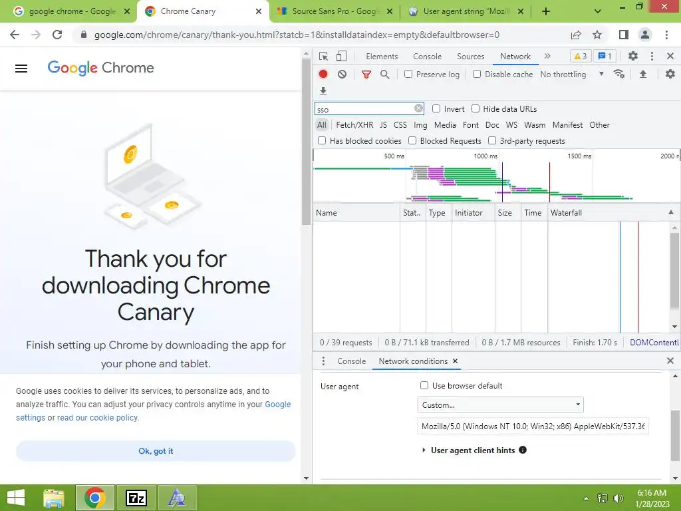
Task: Show hidden system tray icons
Action: coord(586,498)
